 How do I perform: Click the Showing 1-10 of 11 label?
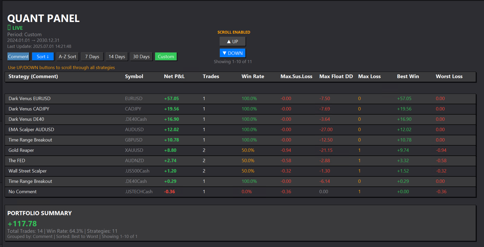[x=233, y=62]
